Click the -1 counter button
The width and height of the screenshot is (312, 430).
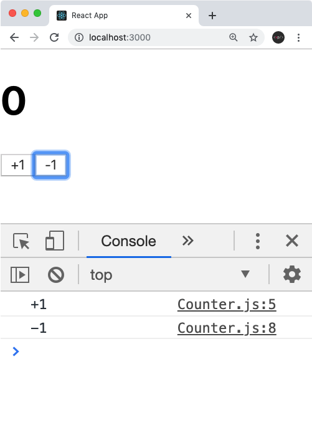coord(50,165)
